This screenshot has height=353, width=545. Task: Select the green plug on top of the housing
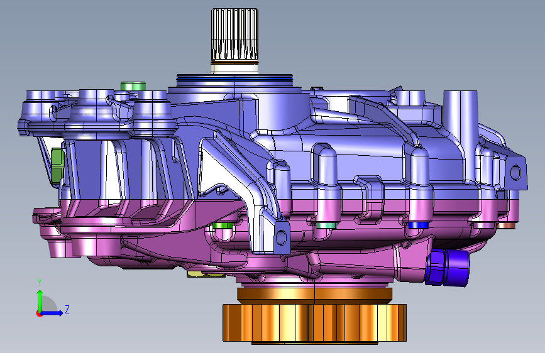133,86
